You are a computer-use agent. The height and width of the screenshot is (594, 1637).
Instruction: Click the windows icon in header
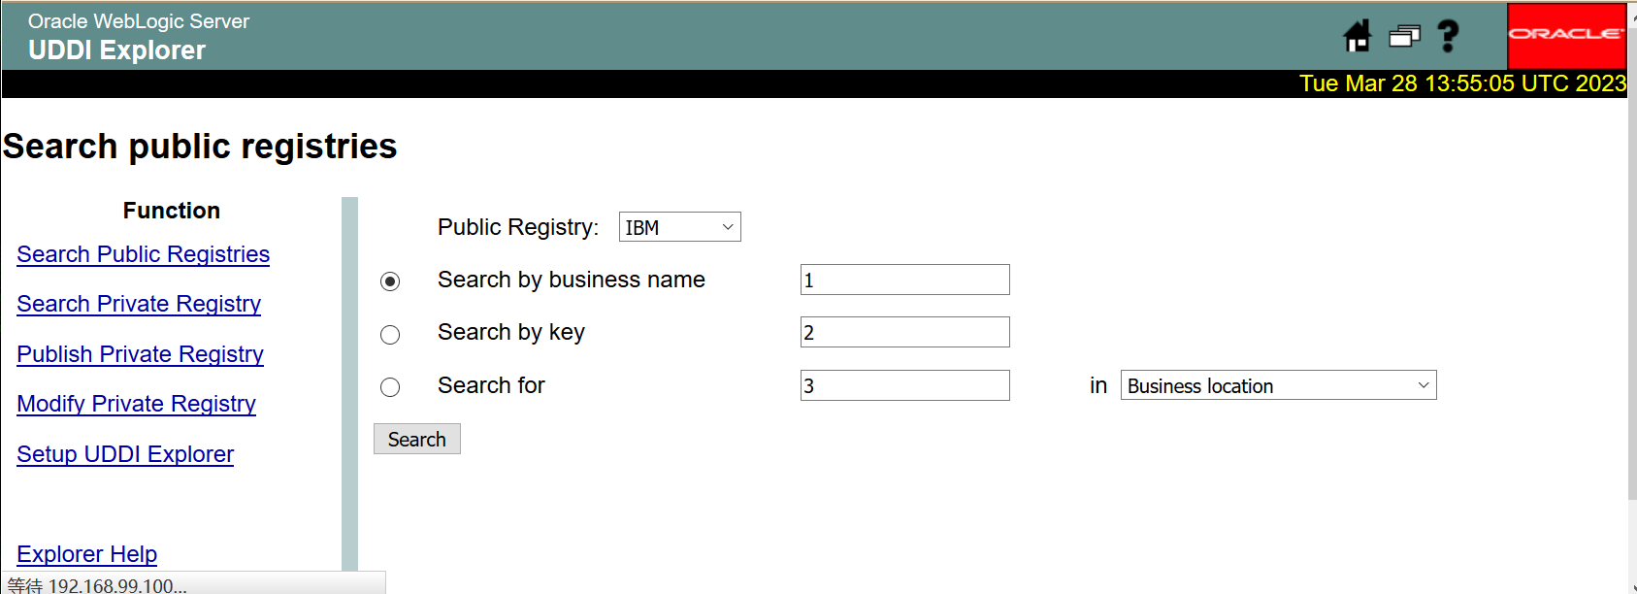(x=1403, y=37)
